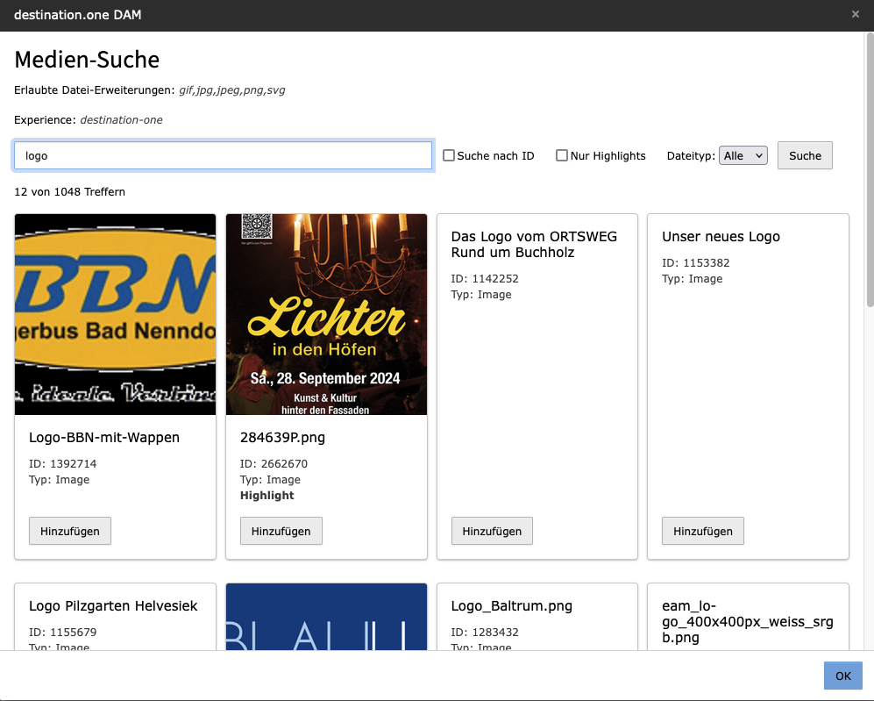Click the Logo-BBN-mit-Wappen title
This screenshot has width=874, height=701.
[x=104, y=437]
